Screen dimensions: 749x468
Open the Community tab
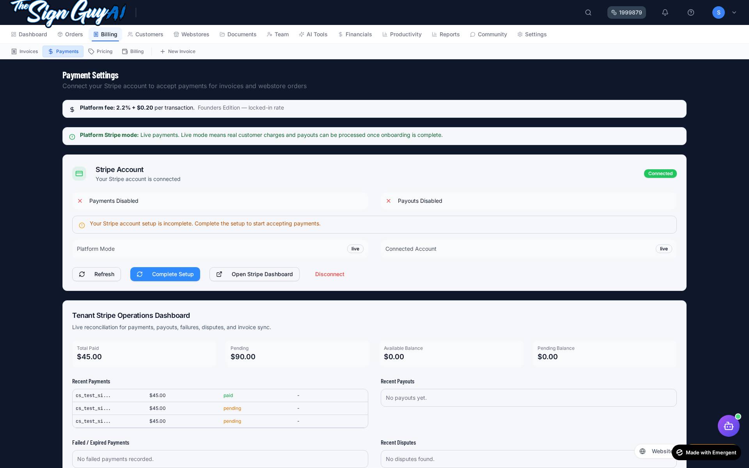pos(488,34)
